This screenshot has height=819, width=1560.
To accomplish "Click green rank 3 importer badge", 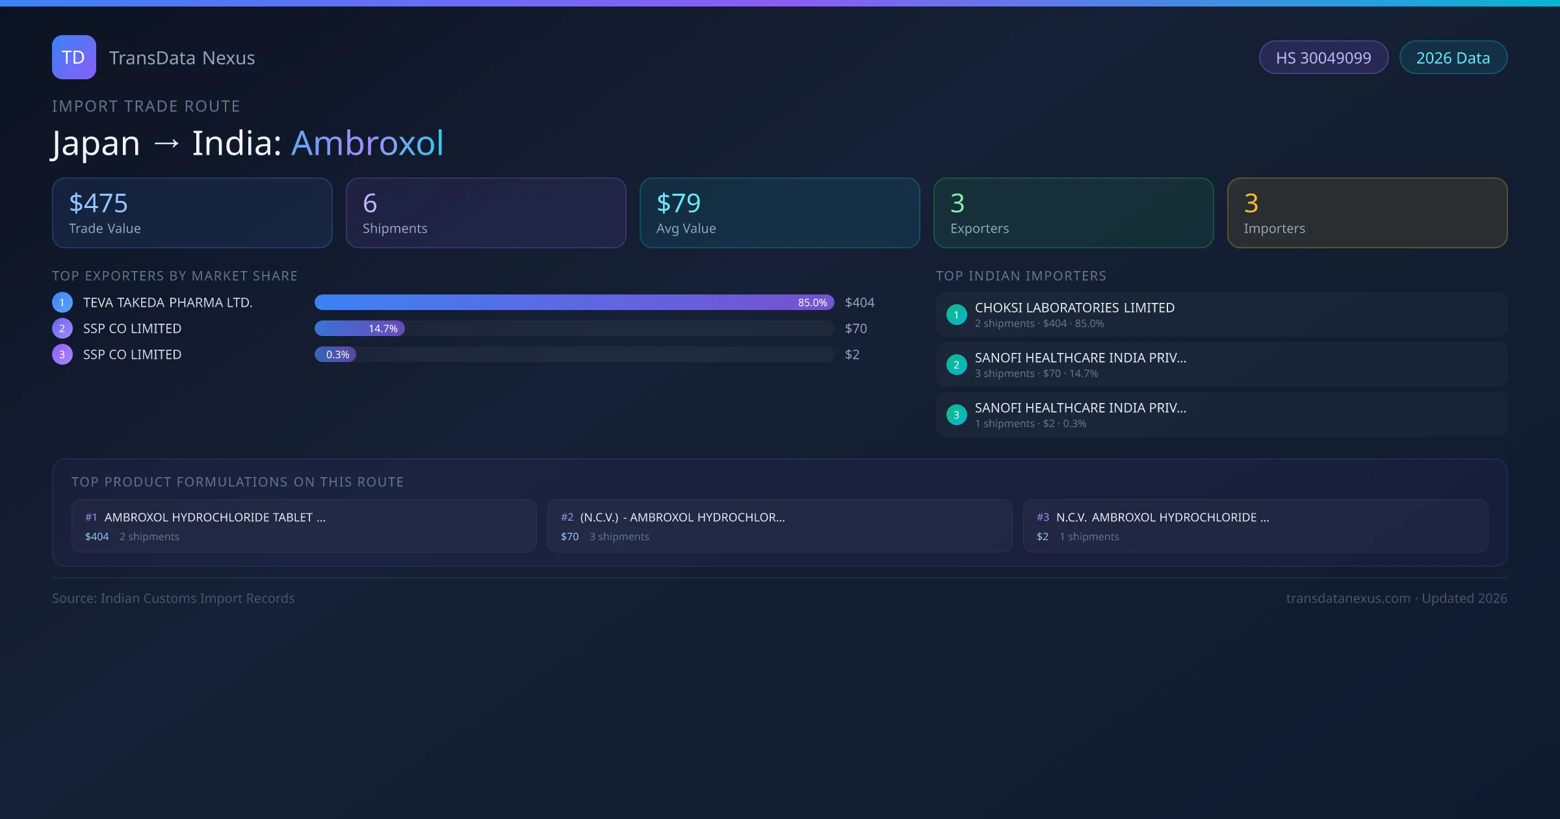I will [956, 415].
